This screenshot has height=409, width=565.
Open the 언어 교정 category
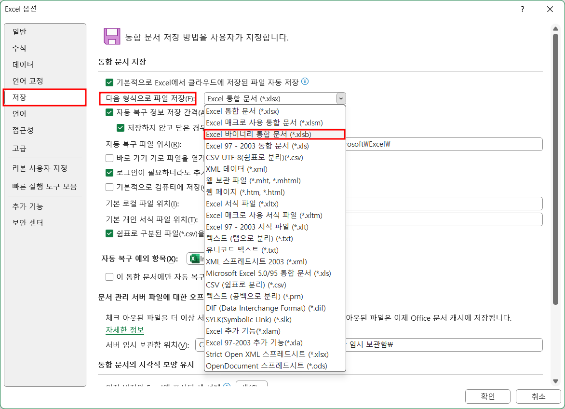pos(45,81)
